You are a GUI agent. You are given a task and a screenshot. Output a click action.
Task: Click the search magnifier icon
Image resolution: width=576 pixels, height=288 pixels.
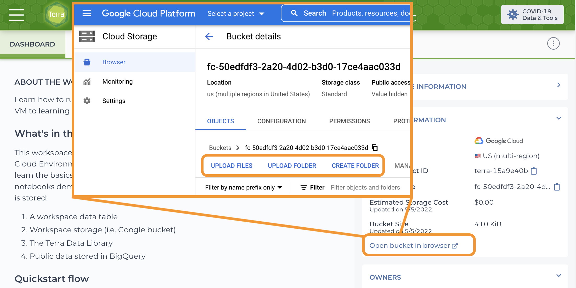294,13
